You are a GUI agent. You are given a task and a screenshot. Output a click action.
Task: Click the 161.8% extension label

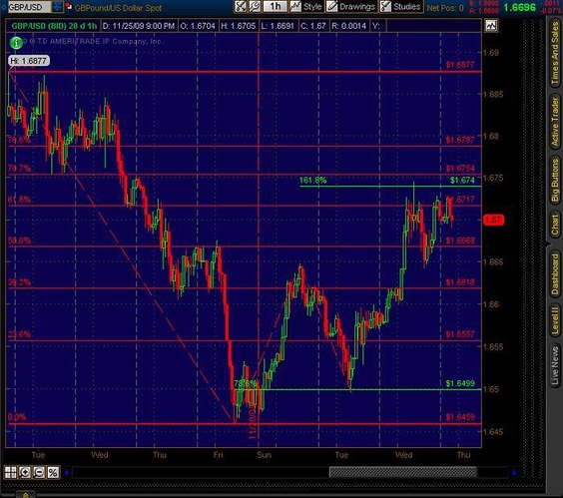click(312, 181)
